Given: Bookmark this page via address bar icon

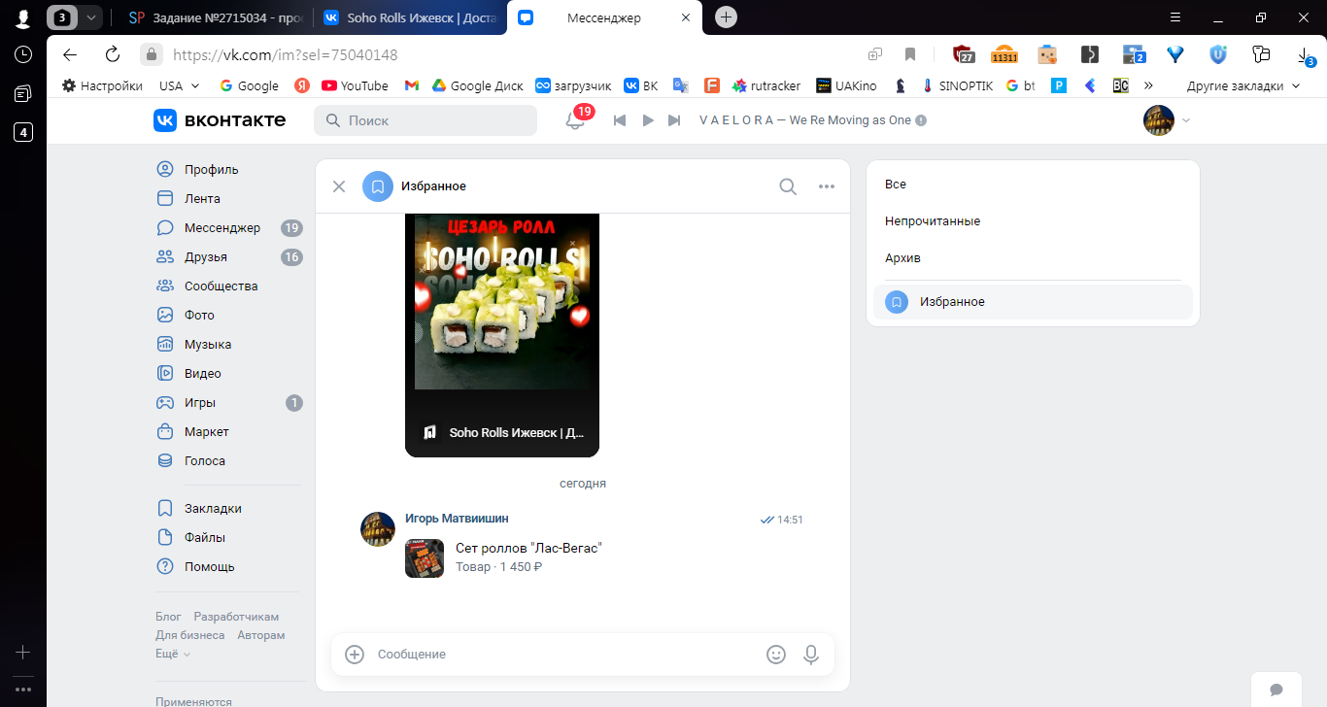Looking at the screenshot, I should (910, 54).
